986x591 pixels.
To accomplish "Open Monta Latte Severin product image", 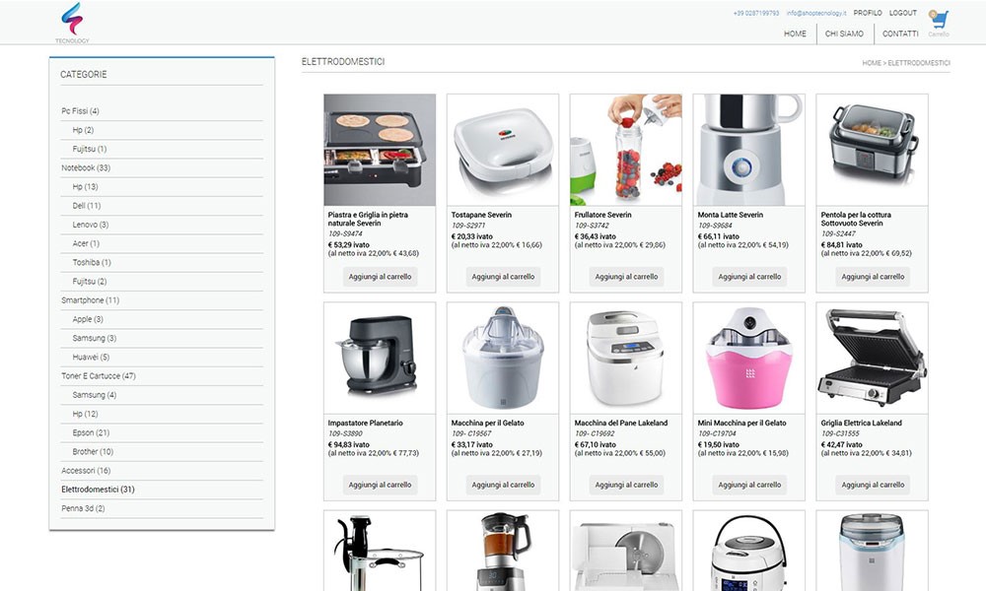I will [x=749, y=150].
